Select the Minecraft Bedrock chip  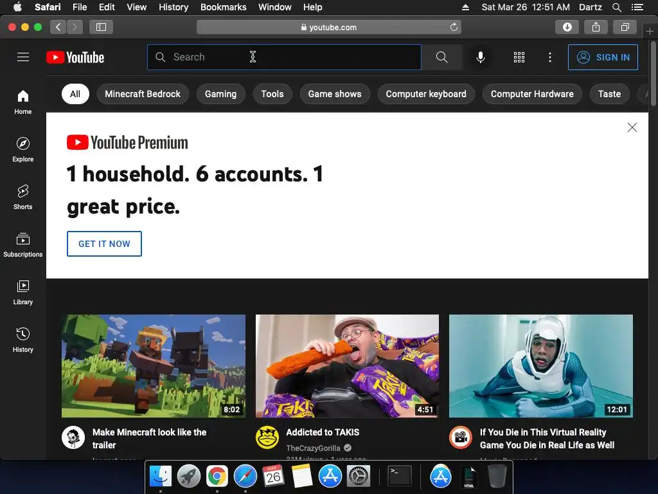tap(143, 94)
